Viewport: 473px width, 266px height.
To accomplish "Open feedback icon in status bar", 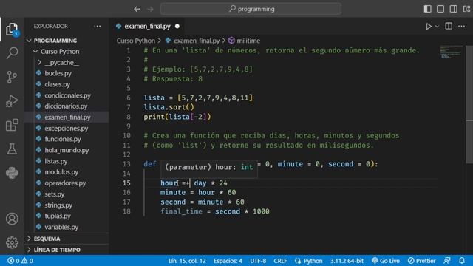I will tap(447, 261).
